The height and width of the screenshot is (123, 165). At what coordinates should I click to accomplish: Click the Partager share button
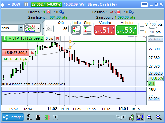tap(13, 117)
